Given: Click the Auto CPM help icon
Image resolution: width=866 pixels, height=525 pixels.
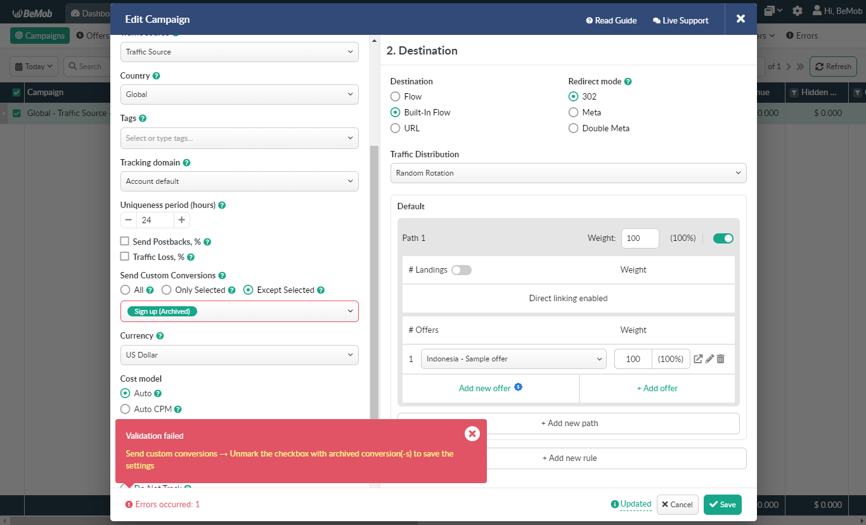Looking at the screenshot, I should click(x=178, y=409).
